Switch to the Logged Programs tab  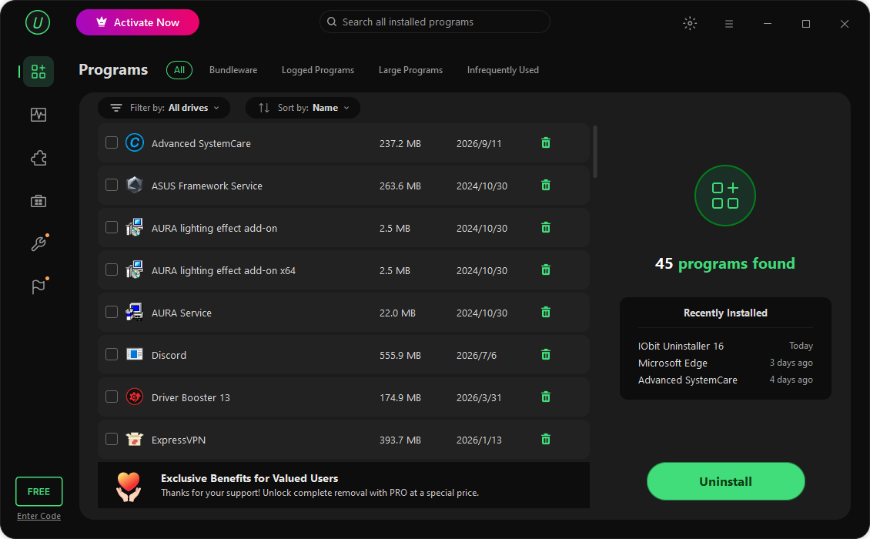(x=318, y=70)
